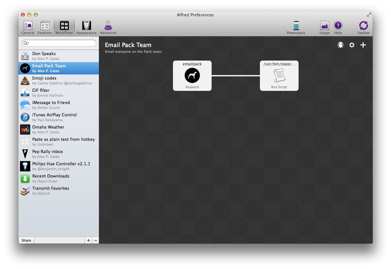Screen dimensions: 391x269
Task: Click the Email Pack Team title
Action: (128, 45)
